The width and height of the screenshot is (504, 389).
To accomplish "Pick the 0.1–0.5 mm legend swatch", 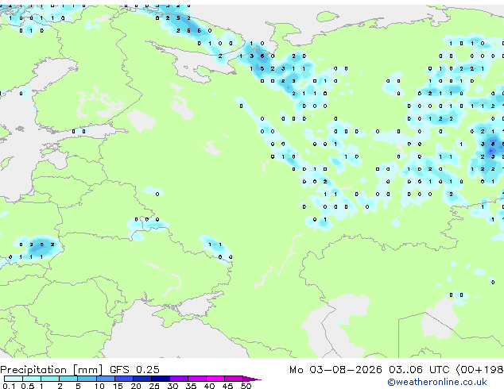I will coord(14,379).
